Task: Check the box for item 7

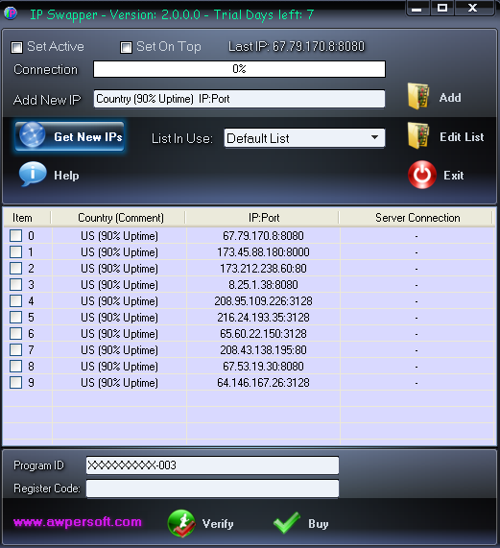Action: point(15,349)
